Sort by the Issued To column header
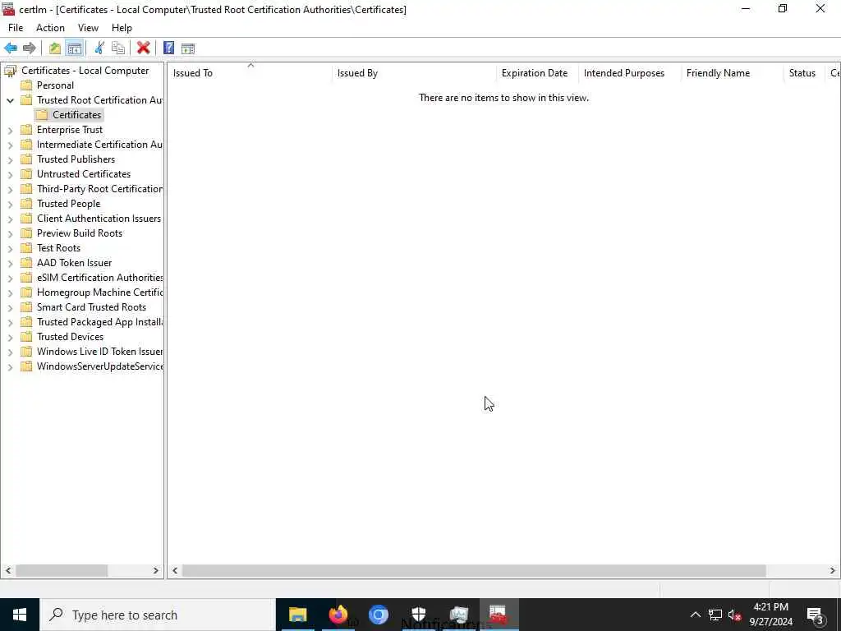 [250, 73]
